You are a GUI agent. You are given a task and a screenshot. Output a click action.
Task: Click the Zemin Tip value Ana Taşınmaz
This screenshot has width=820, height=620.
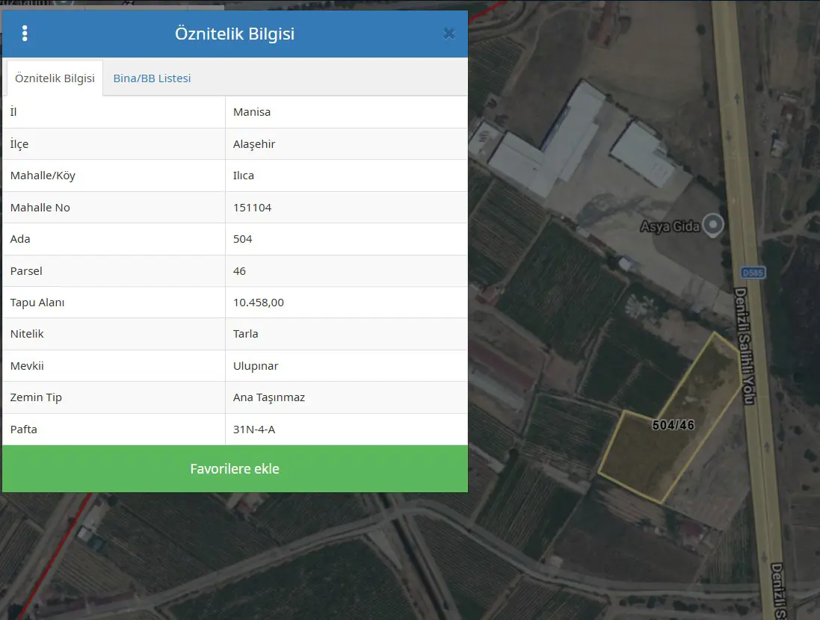[x=269, y=397]
